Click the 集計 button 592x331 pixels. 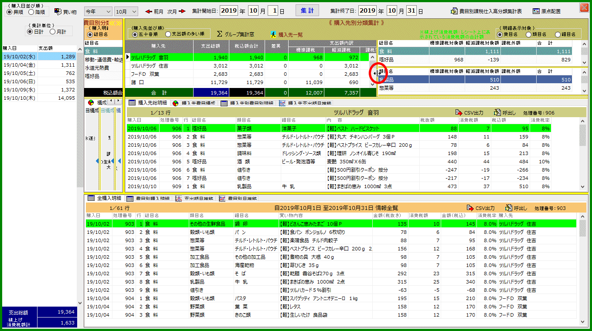click(x=307, y=11)
